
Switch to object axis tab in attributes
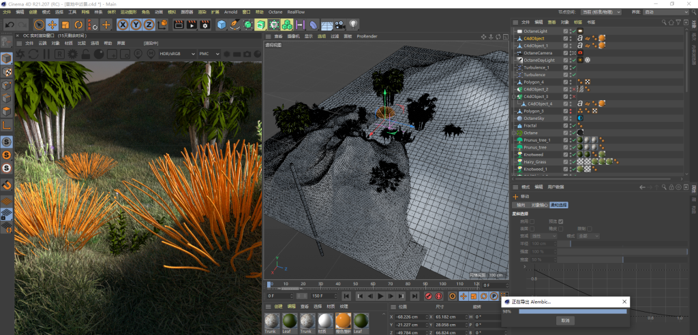point(540,205)
